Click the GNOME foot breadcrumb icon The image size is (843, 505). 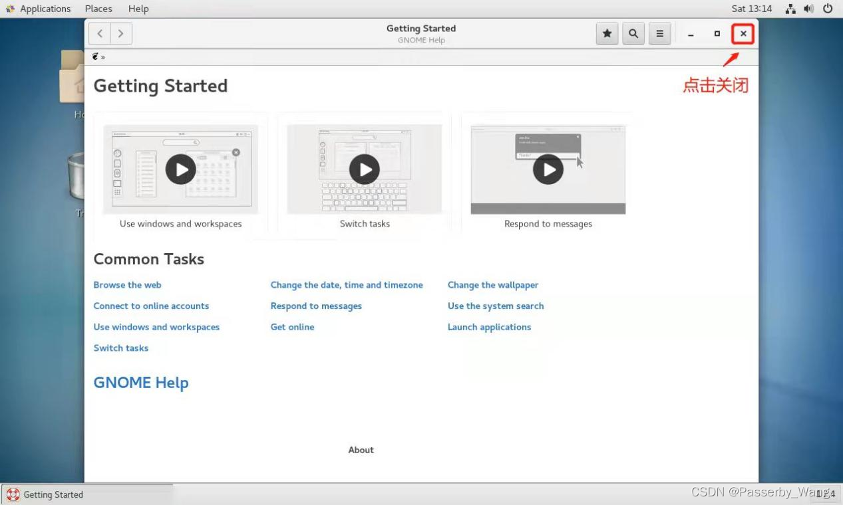(x=96, y=56)
